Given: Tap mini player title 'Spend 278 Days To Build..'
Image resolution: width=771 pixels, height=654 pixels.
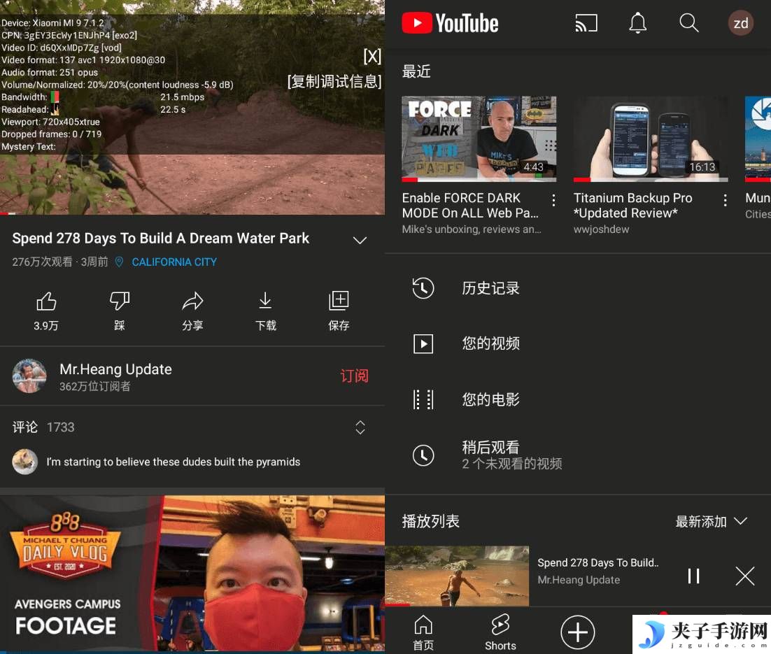Looking at the screenshot, I should click(598, 562).
